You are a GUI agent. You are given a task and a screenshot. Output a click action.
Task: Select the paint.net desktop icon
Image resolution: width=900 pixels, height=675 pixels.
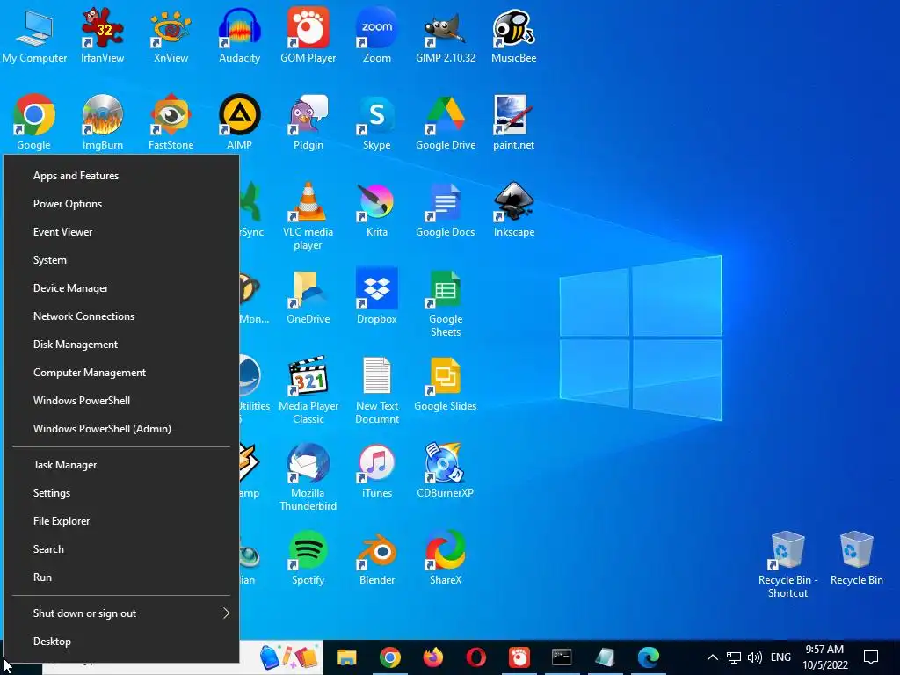pyautogui.click(x=513, y=121)
